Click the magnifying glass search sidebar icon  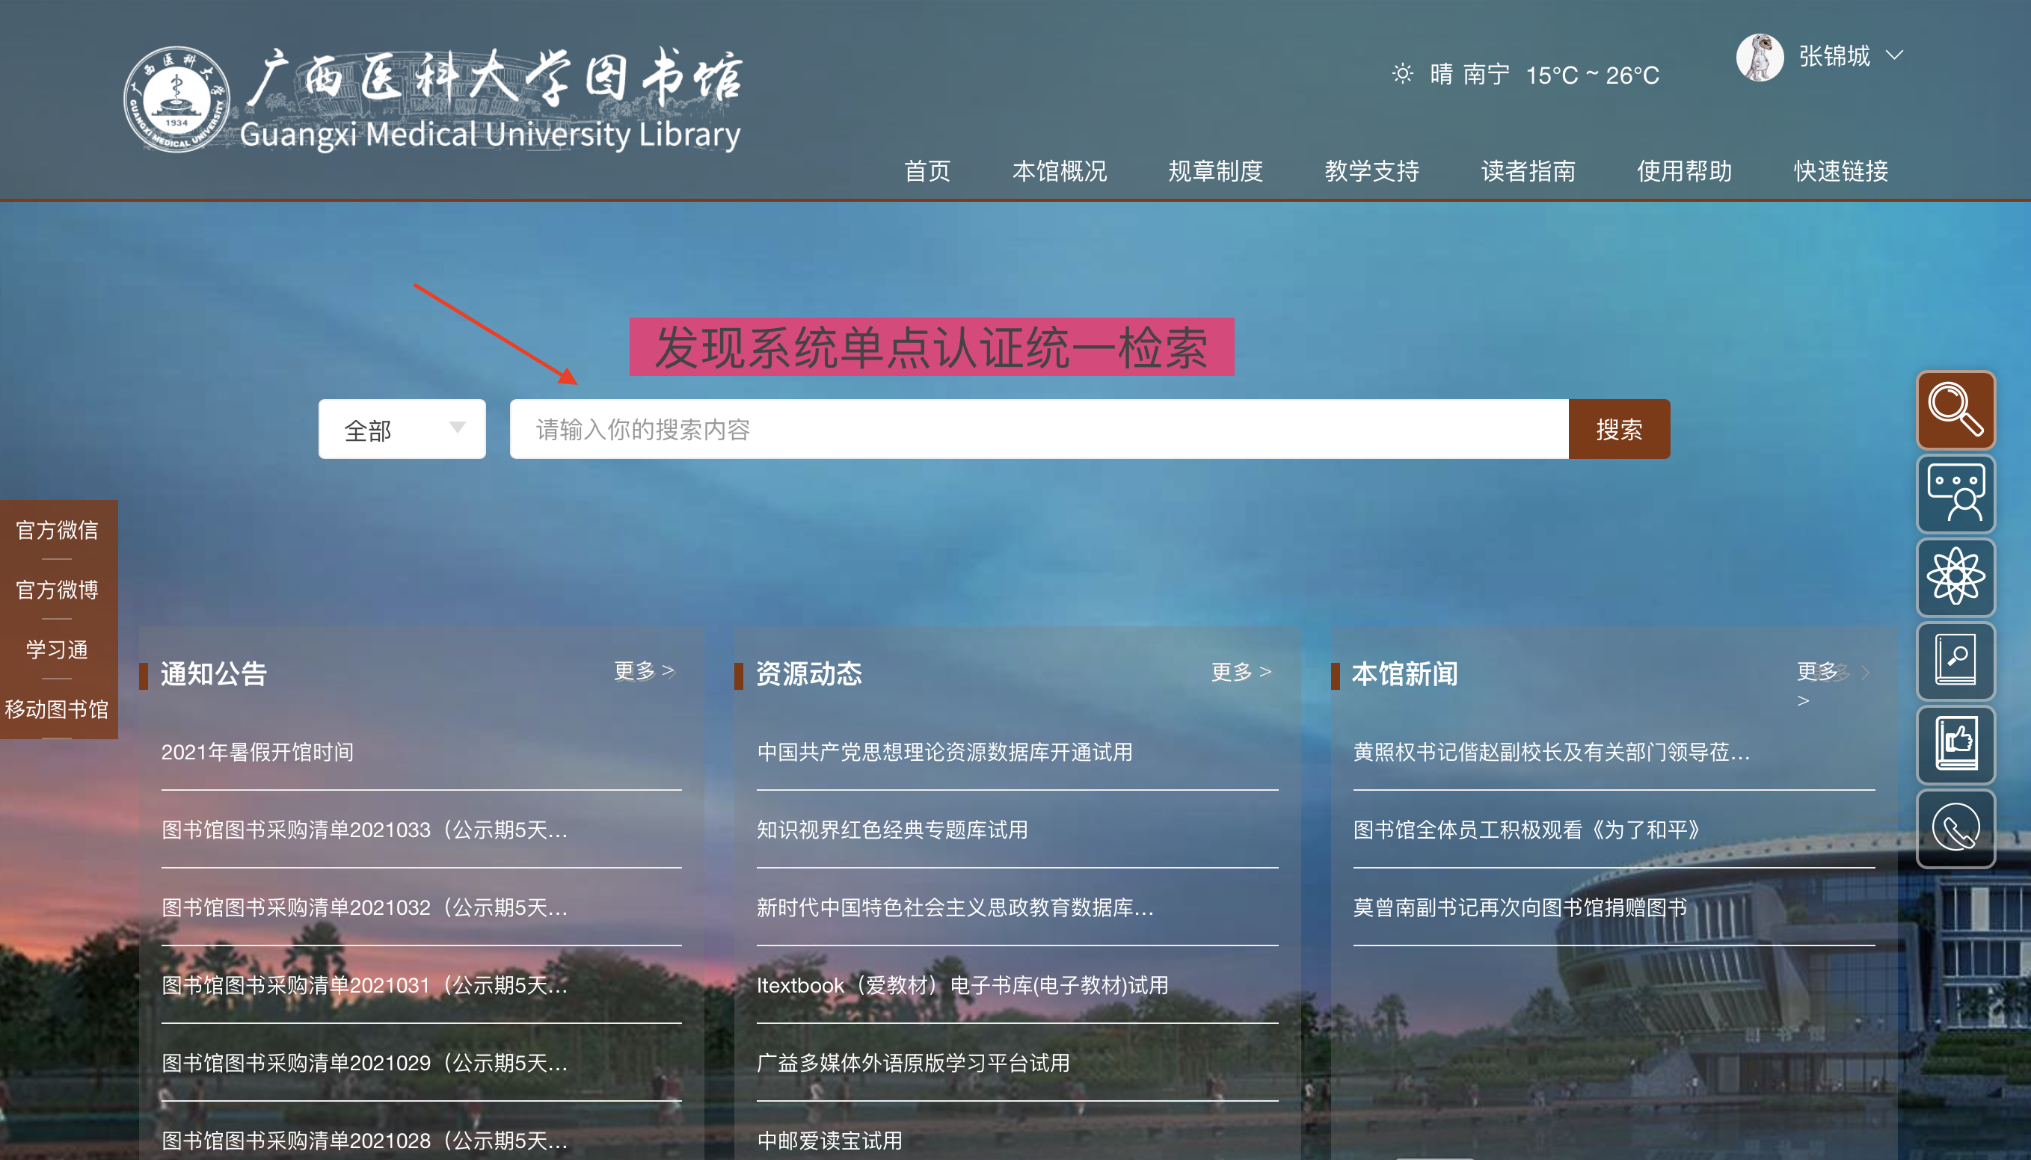pyautogui.click(x=1955, y=410)
